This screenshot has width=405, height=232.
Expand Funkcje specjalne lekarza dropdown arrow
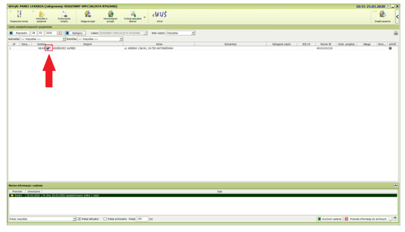[x=145, y=15]
